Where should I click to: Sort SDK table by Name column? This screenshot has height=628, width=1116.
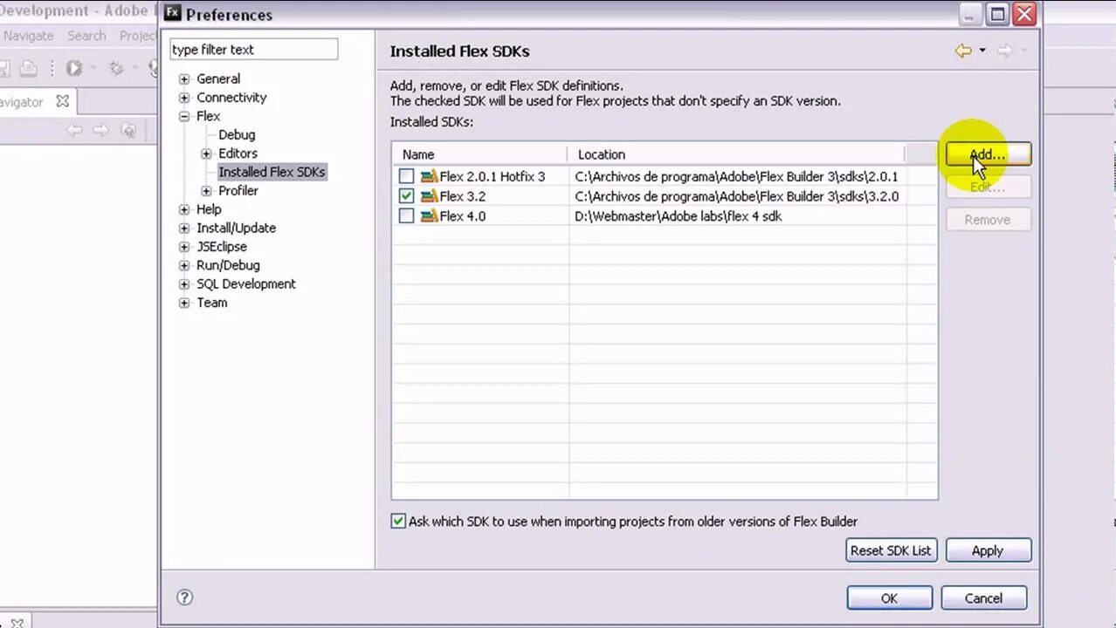[479, 154]
